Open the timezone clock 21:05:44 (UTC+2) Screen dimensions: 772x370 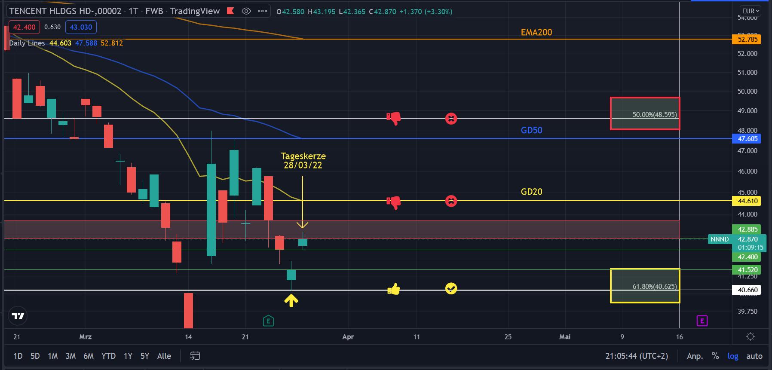pos(637,356)
